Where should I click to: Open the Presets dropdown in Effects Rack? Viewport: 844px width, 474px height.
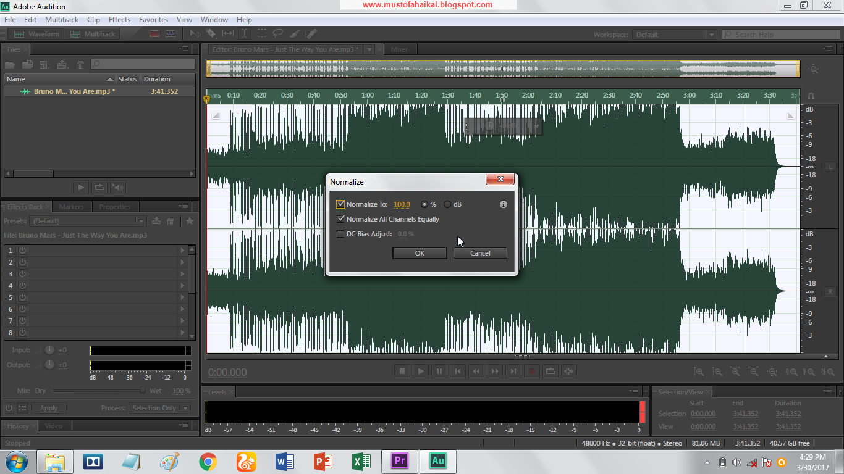[x=142, y=220]
